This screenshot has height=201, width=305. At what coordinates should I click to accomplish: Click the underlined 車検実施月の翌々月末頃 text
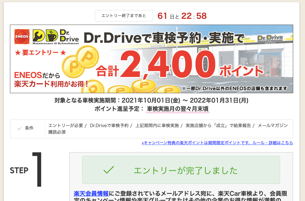pyautogui.click(x=177, y=109)
